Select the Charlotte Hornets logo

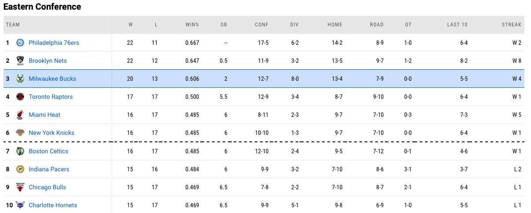[x=20, y=205]
